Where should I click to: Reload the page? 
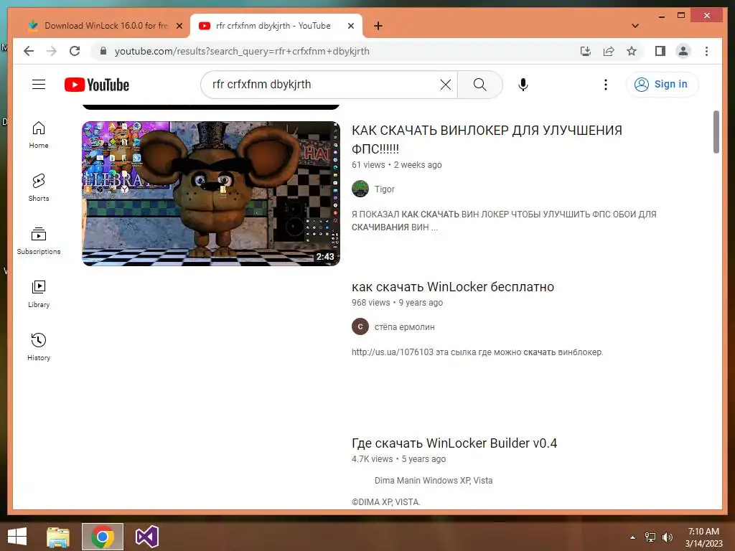click(75, 51)
